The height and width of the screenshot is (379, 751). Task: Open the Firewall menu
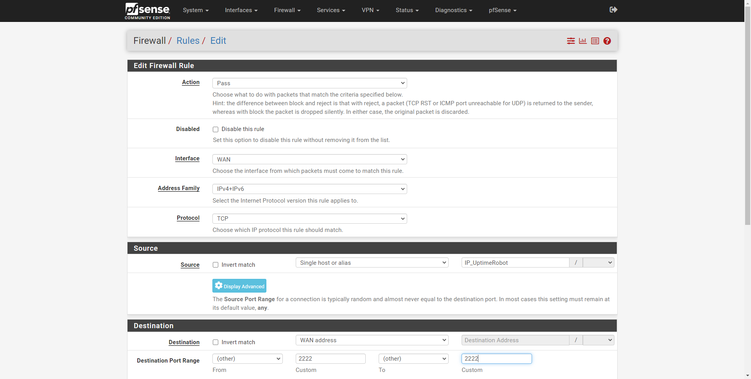tap(287, 10)
